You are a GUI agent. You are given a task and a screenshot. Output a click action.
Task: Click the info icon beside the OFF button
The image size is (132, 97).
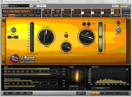(129, 16)
